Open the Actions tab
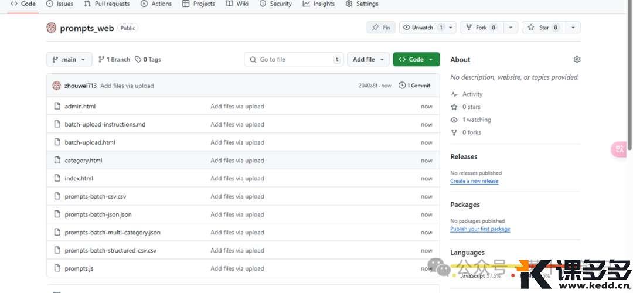 point(156,4)
